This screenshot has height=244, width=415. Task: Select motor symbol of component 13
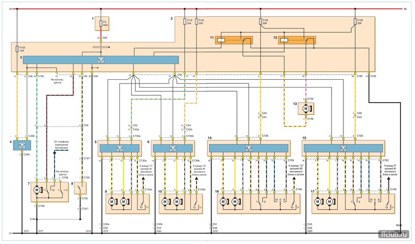(306, 109)
